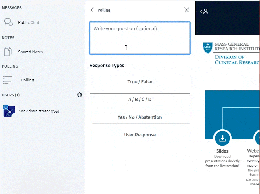Click the Polling panel title text
The width and height of the screenshot is (260, 194).
coord(104,10)
